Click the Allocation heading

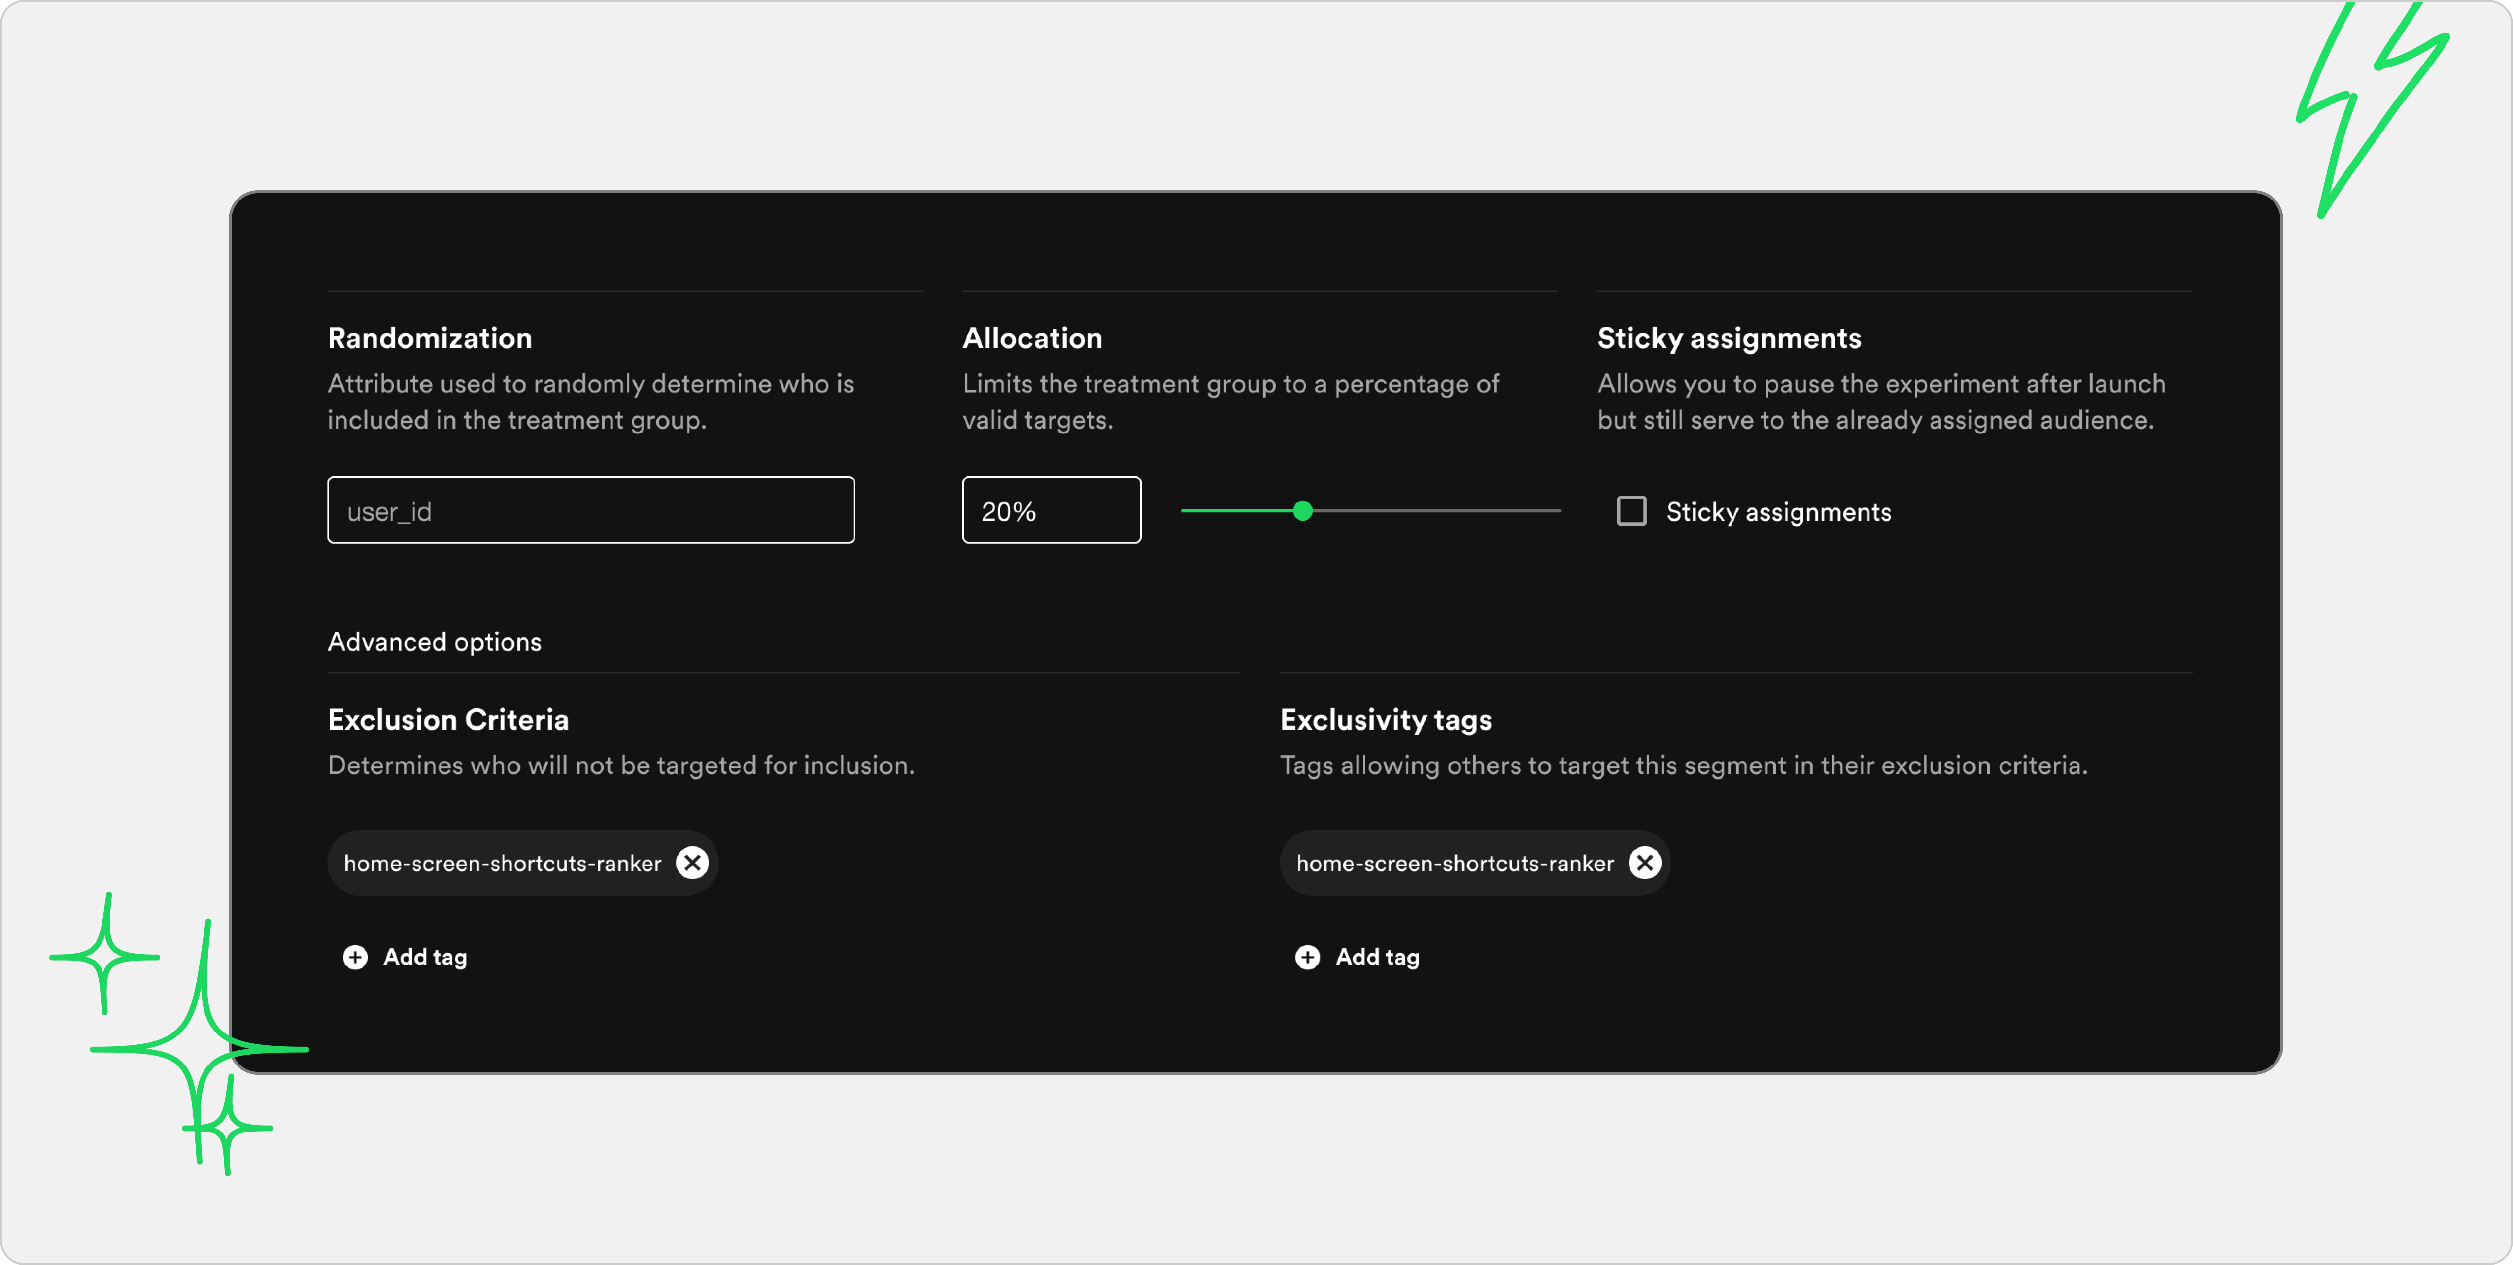click(1032, 338)
